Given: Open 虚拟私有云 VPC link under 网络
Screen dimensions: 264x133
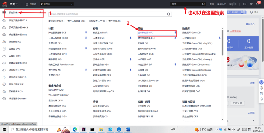Looking at the screenshot, I should click(x=146, y=33).
